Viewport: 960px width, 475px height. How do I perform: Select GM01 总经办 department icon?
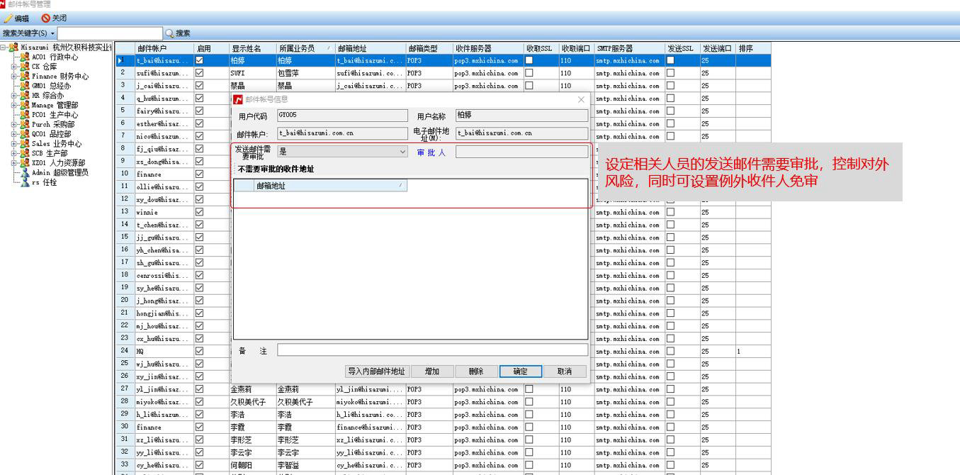(x=26, y=86)
